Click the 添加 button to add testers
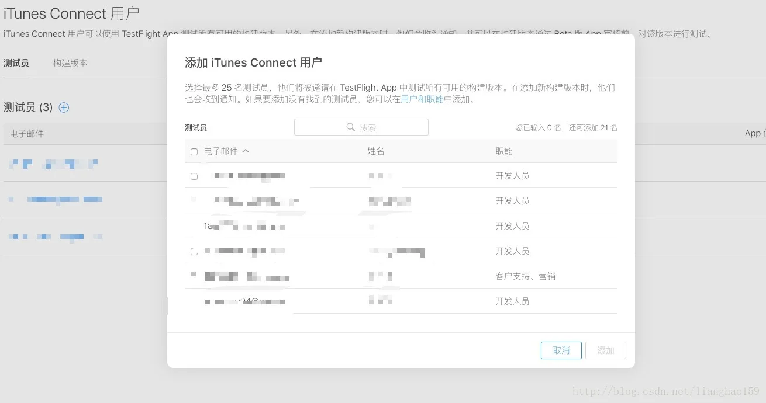The width and height of the screenshot is (766, 403). point(606,350)
